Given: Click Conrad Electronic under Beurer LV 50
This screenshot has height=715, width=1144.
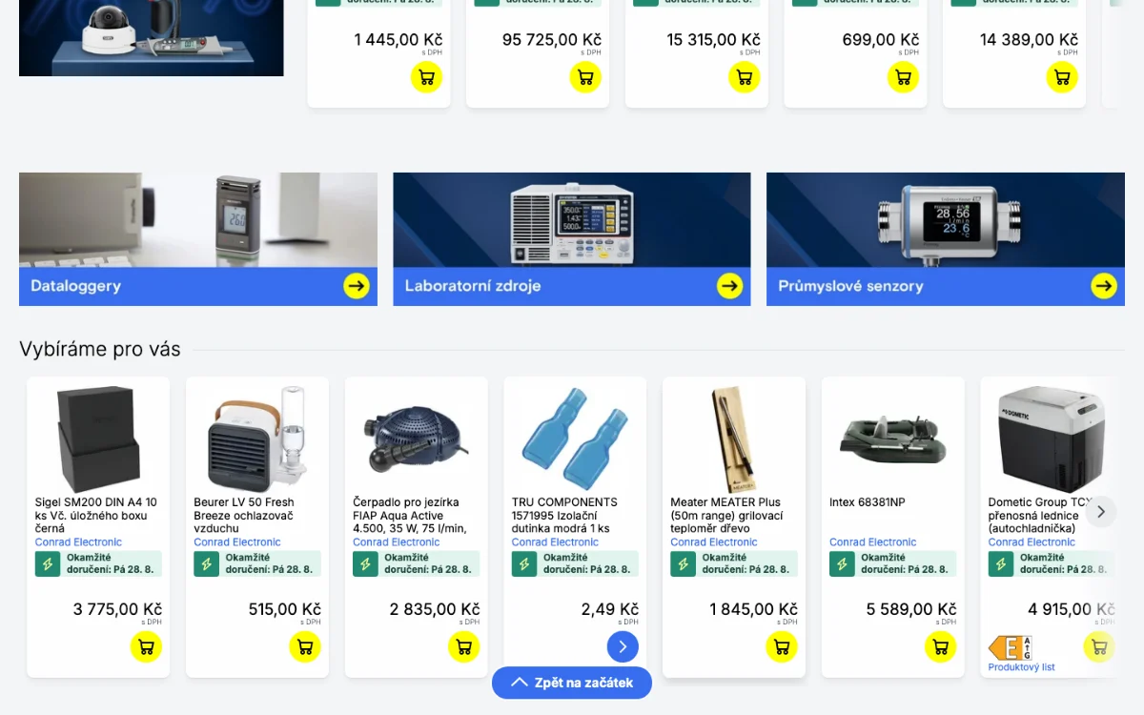Looking at the screenshot, I should (x=237, y=542).
